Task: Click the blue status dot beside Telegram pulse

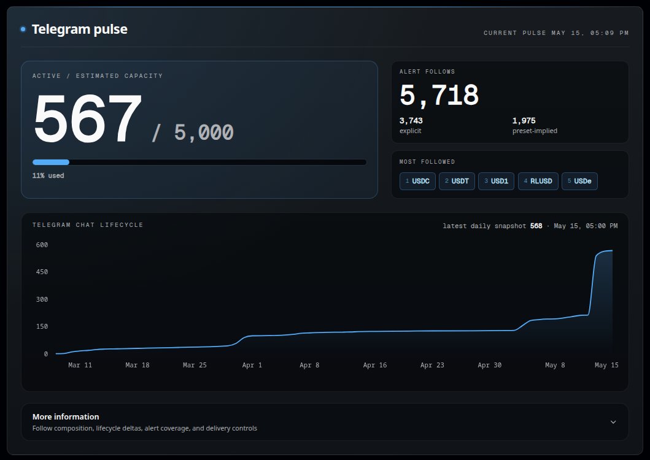Action: click(23, 29)
